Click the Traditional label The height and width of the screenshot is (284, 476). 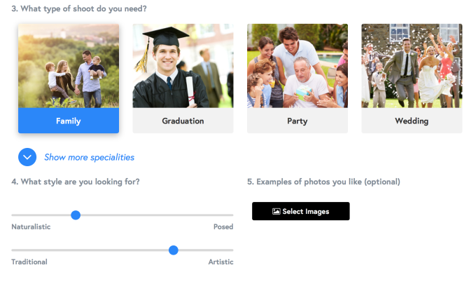coord(29,262)
